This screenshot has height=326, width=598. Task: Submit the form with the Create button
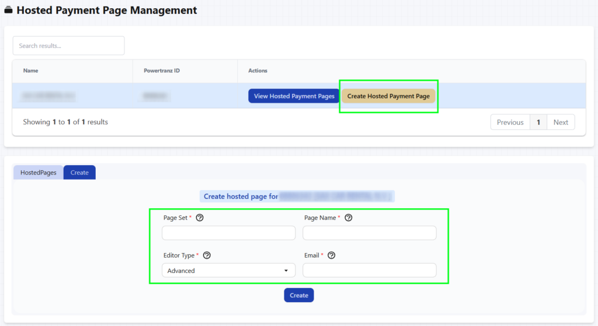(298, 295)
